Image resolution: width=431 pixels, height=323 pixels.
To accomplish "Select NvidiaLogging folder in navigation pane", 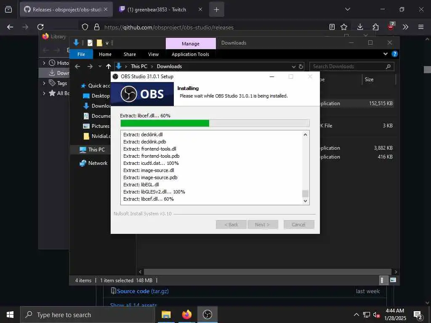I will 97,136.
